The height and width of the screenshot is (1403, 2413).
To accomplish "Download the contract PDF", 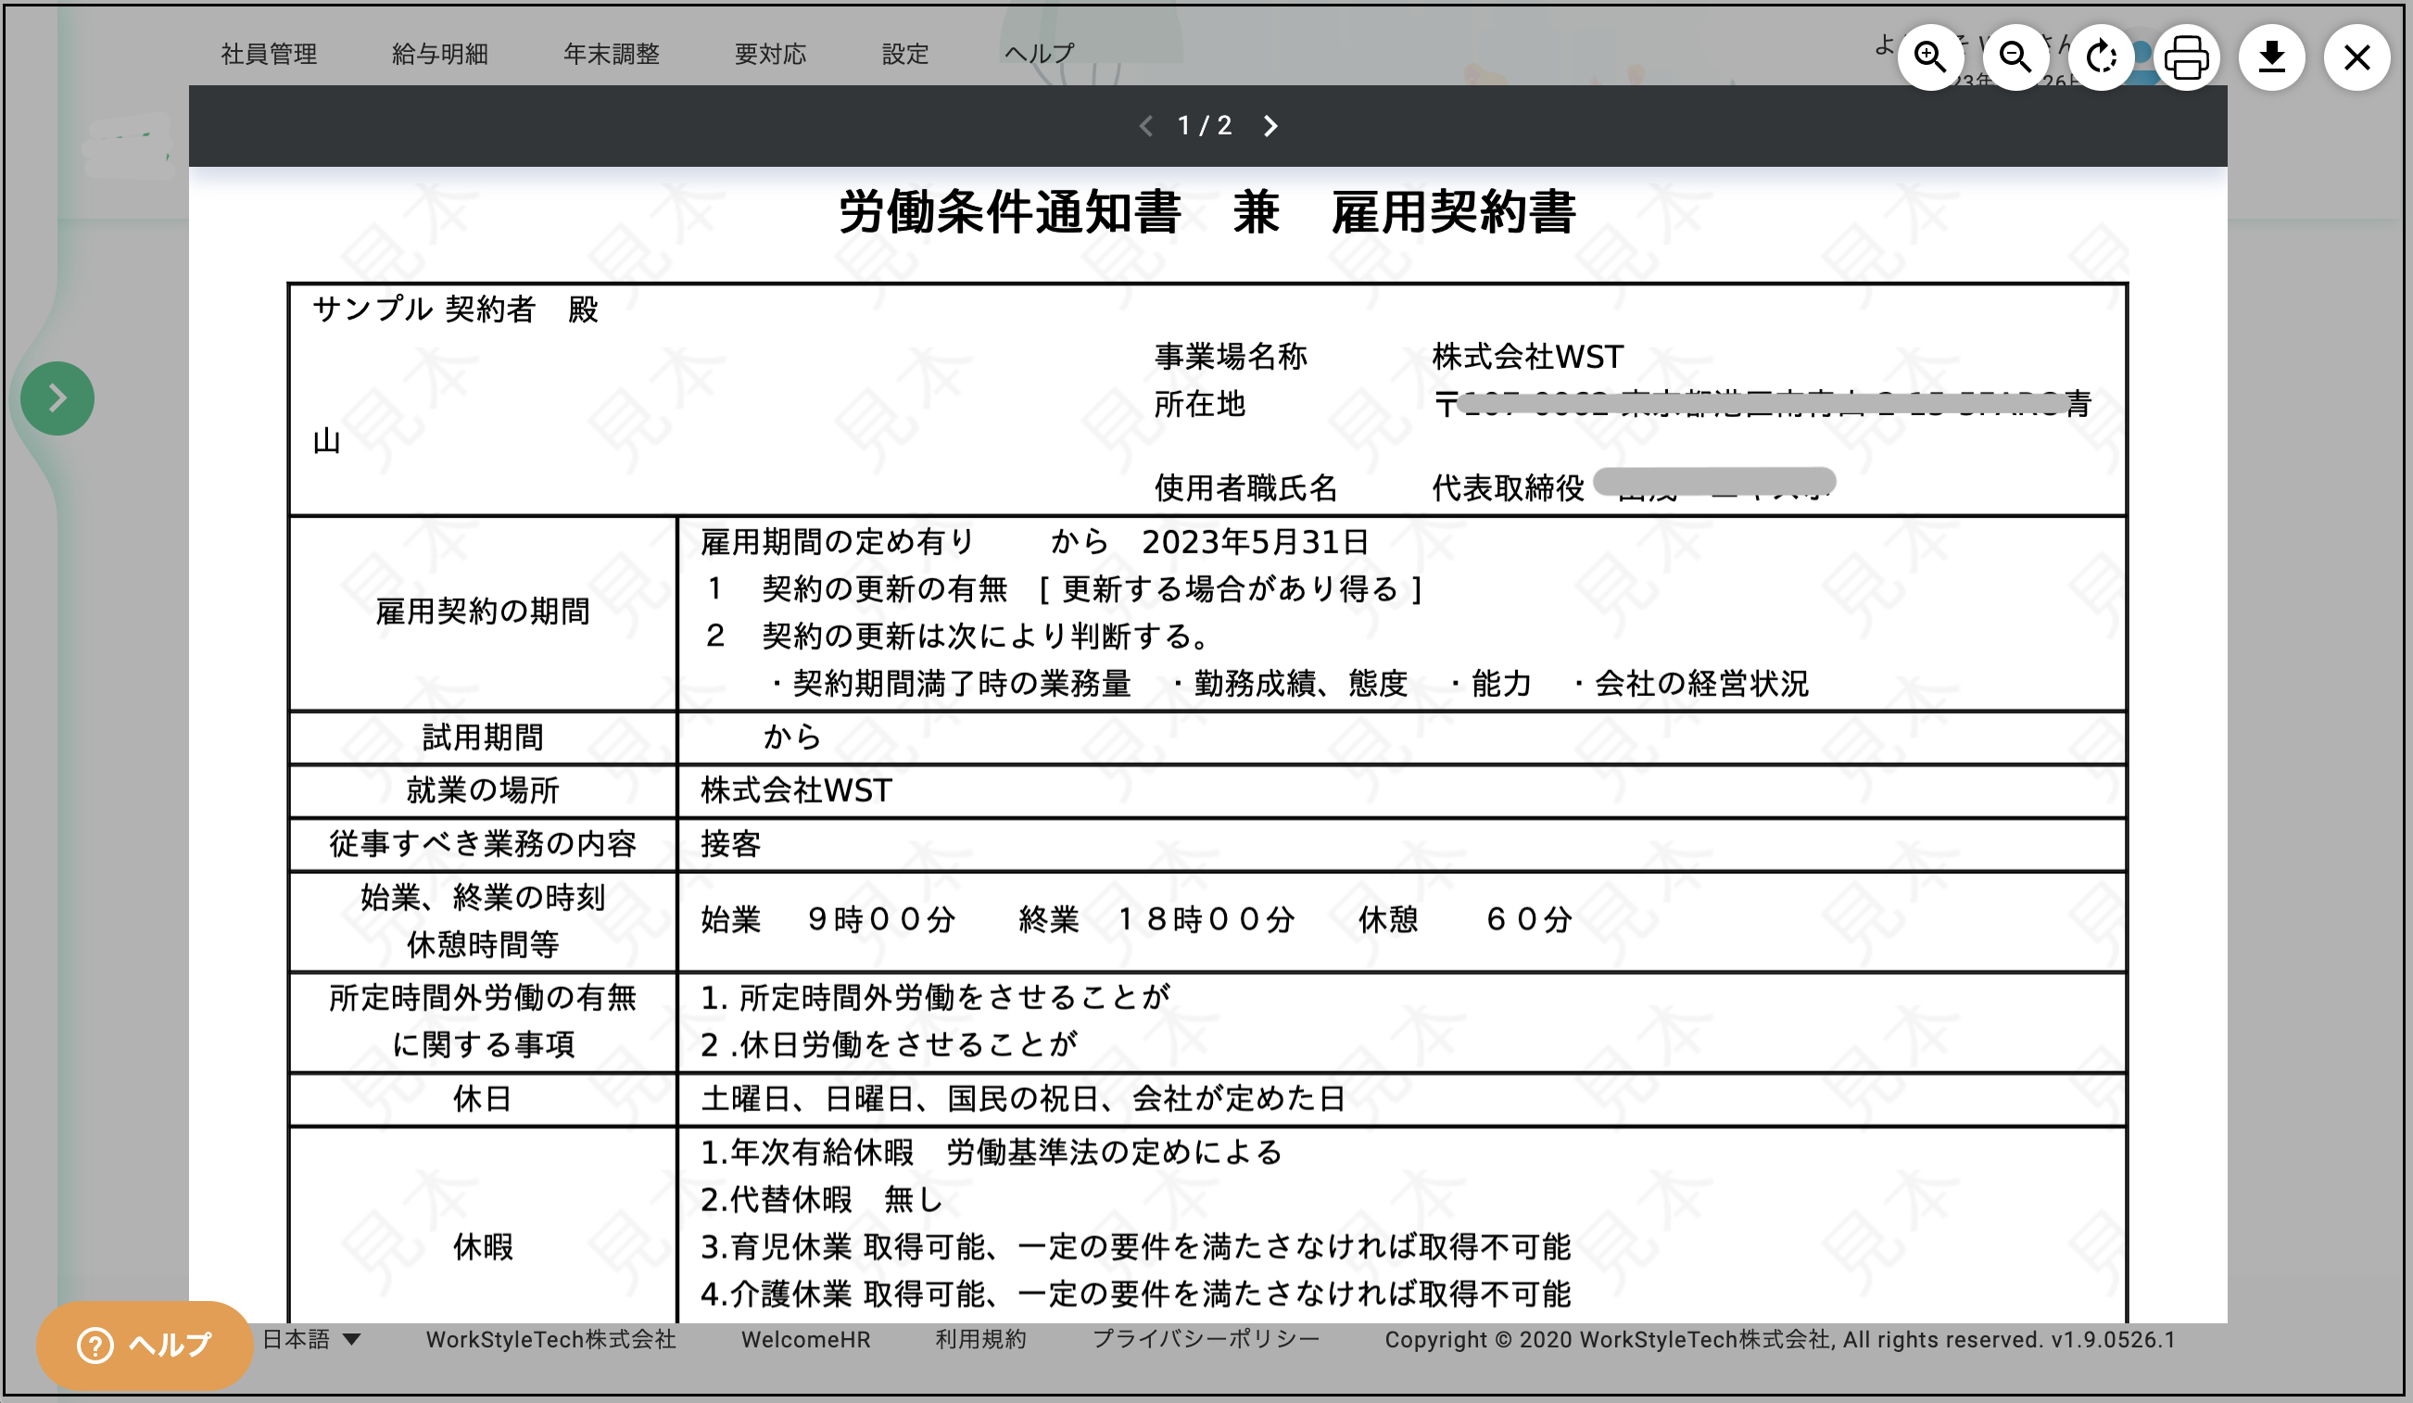I will pyautogui.click(x=2271, y=57).
